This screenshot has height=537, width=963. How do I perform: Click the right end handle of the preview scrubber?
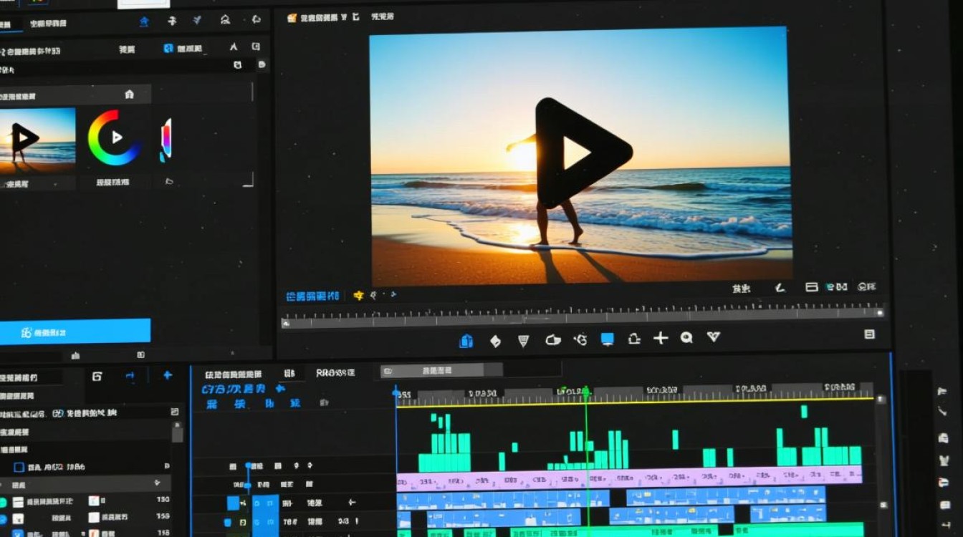click(x=881, y=312)
